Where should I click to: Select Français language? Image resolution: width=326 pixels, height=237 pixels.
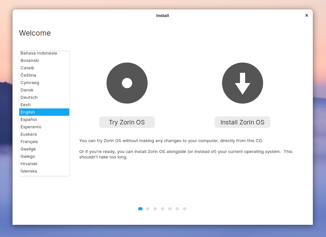point(44,142)
